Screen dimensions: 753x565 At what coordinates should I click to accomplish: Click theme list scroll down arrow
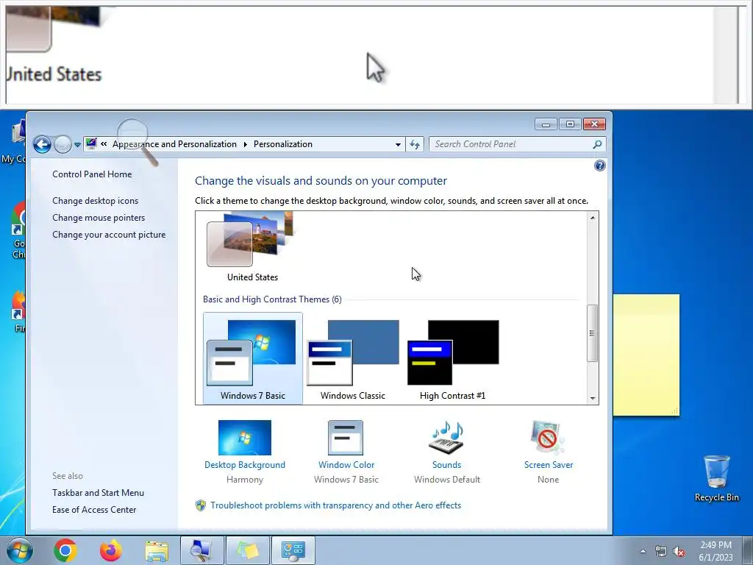[x=593, y=398]
